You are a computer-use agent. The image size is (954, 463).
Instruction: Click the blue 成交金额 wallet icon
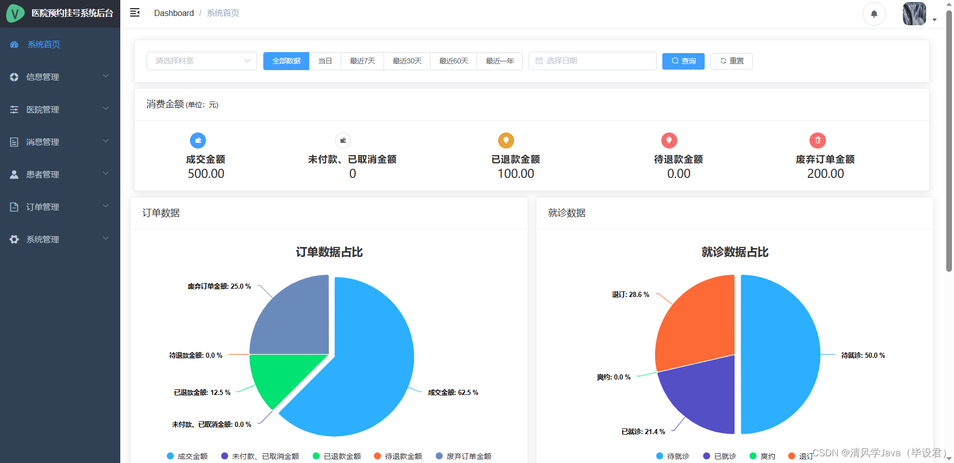[198, 140]
